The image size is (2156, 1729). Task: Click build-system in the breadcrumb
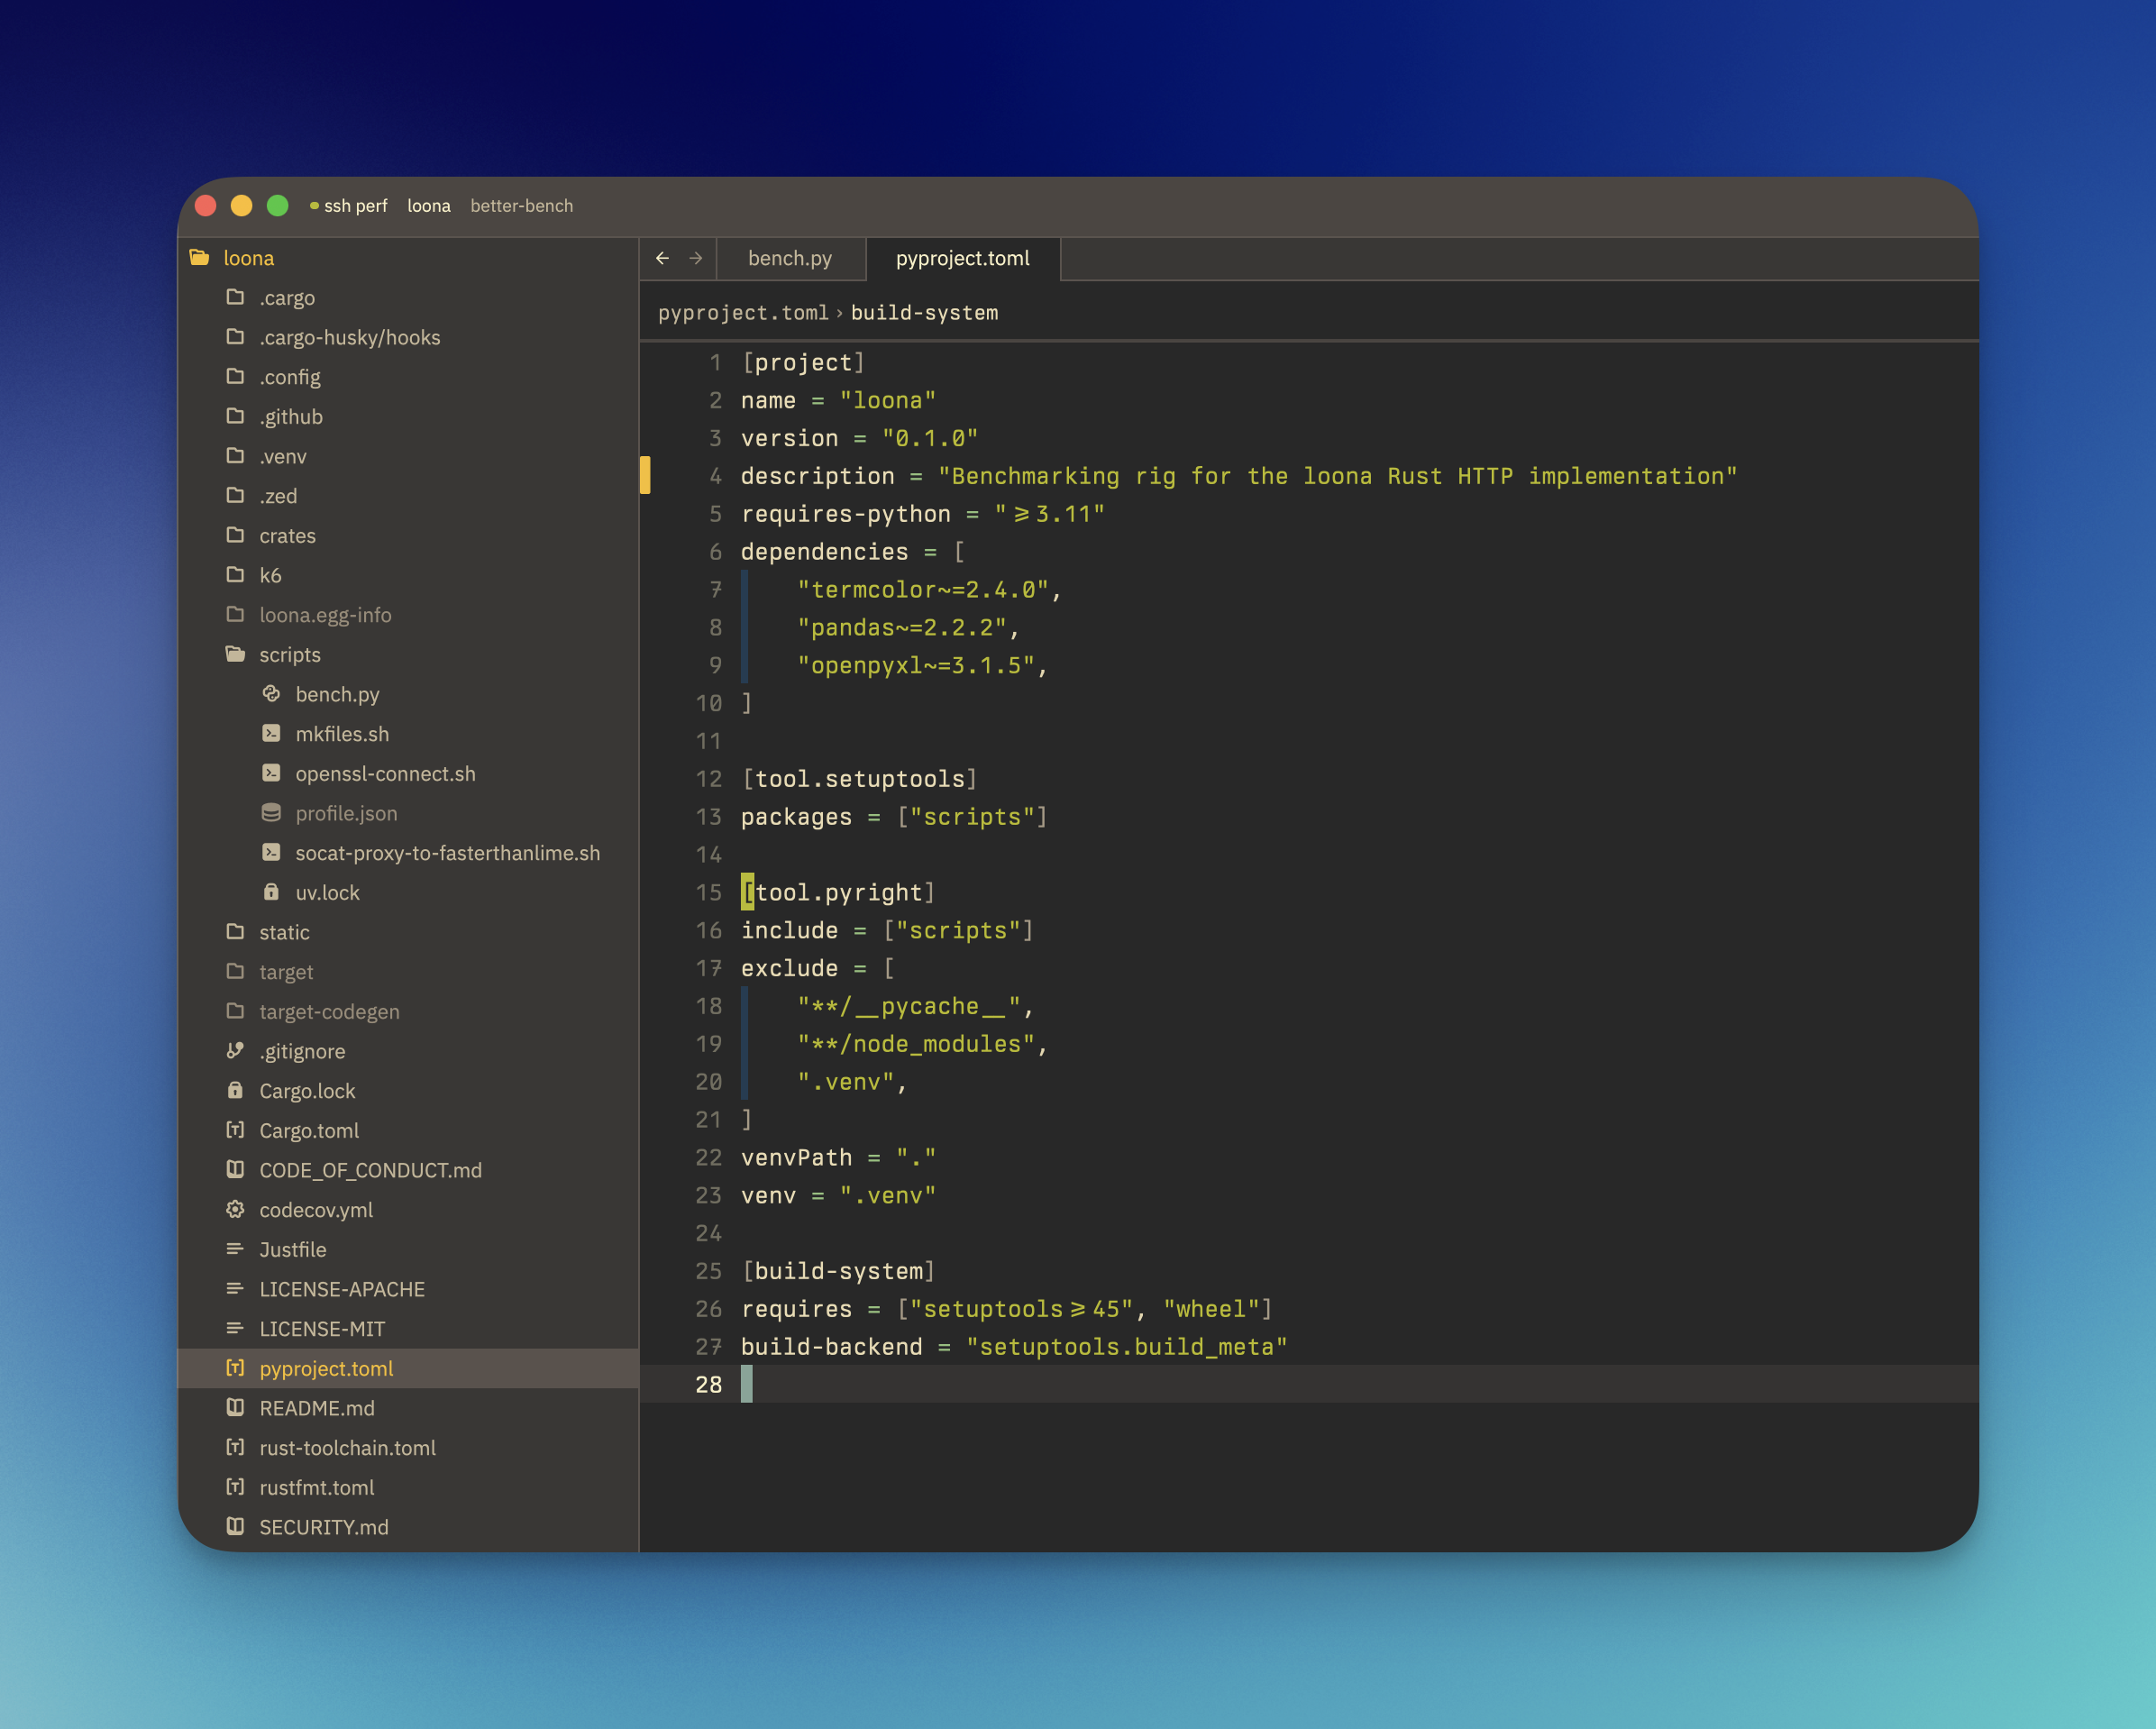tap(924, 313)
